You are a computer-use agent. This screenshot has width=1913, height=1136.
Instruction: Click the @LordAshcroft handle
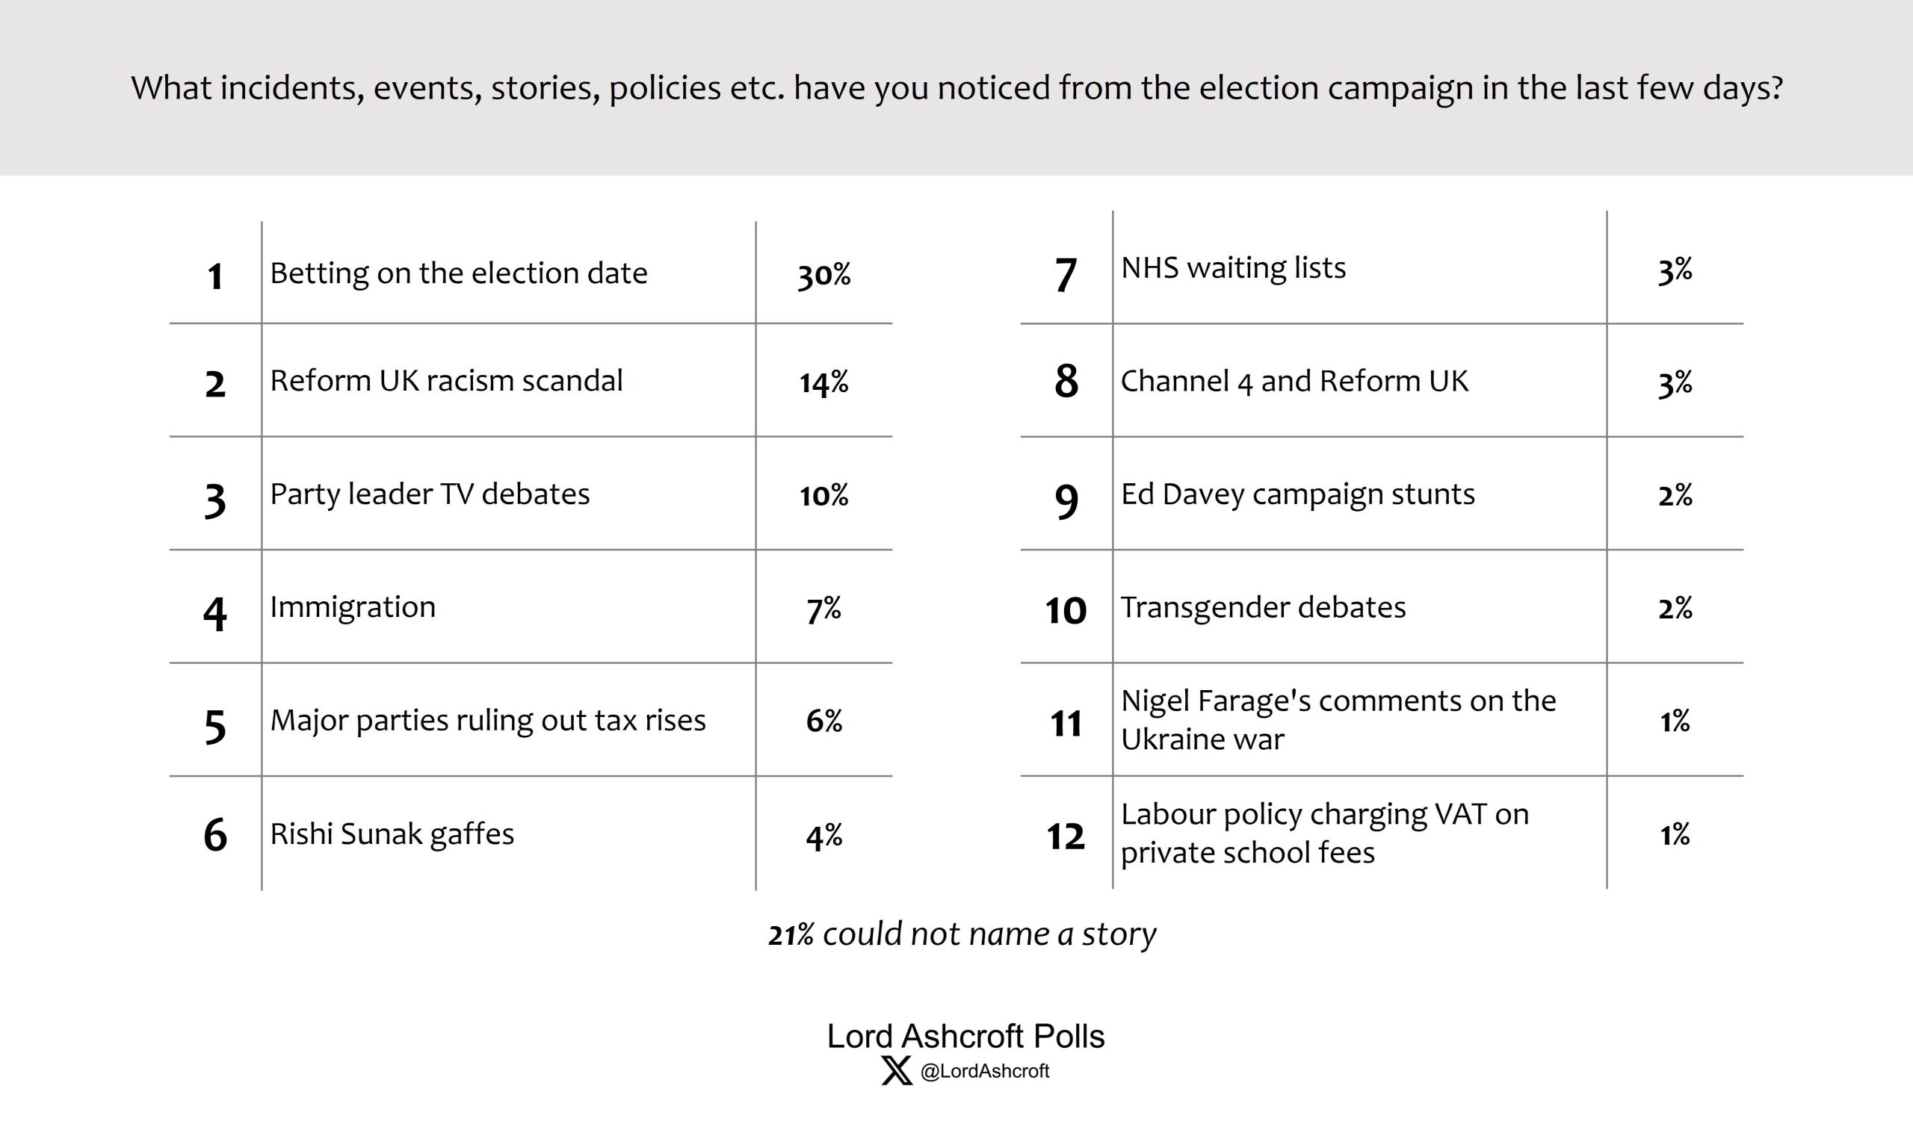point(984,1071)
